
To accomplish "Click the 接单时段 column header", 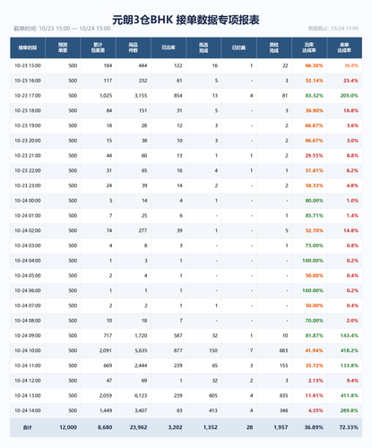I will pos(28,47).
